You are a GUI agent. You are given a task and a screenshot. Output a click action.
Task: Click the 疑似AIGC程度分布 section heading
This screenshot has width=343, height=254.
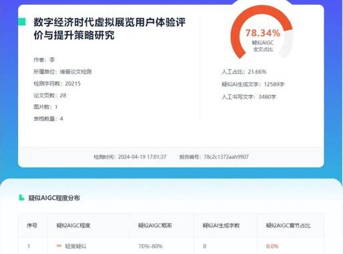point(54,198)
